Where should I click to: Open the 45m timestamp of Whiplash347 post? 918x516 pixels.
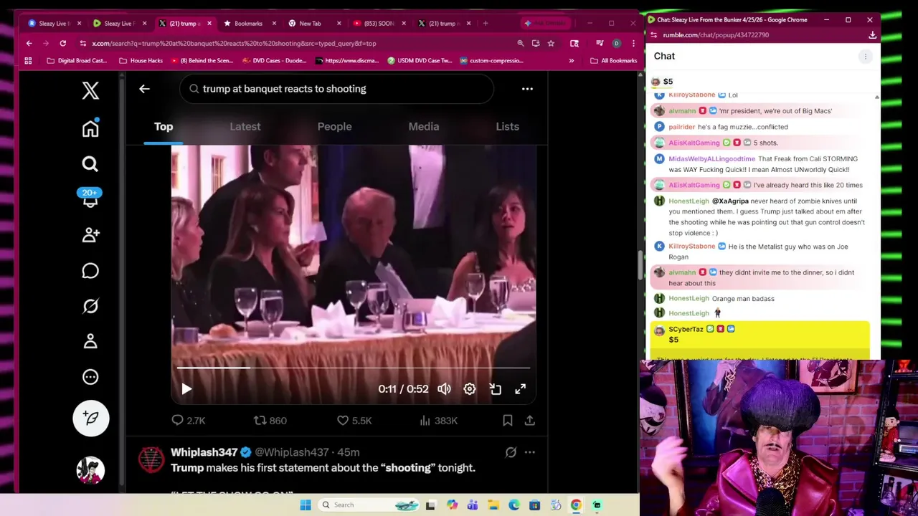pyautogui.click(x=349, y=452)
